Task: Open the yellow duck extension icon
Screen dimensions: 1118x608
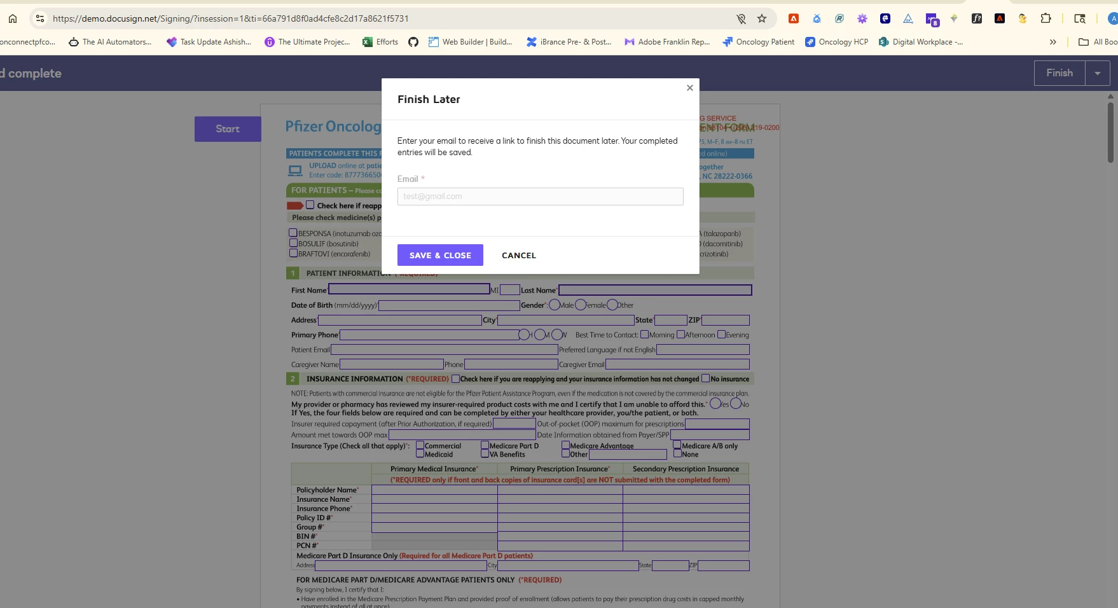Action: pos(1023,18)
